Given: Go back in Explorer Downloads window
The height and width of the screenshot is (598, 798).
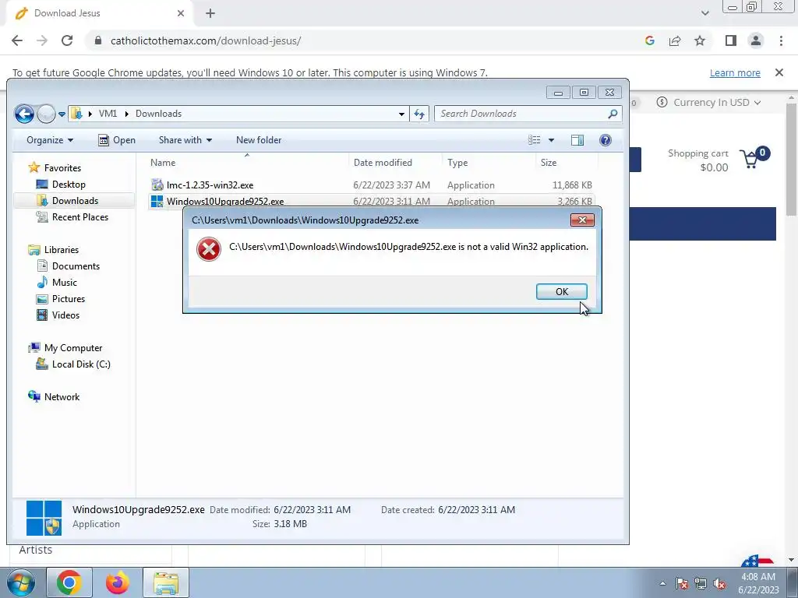Looking at the screenshot, I should click(x=24, y=114).
